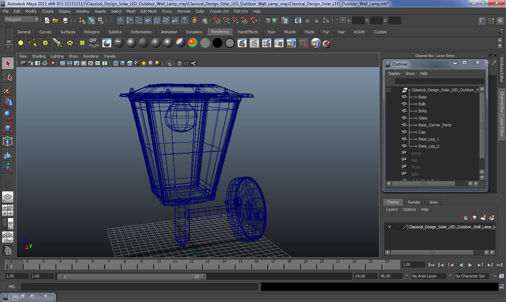Click the current frame field showing 1.00
Screen dimensions: 506x302
(x=413, y=264)
